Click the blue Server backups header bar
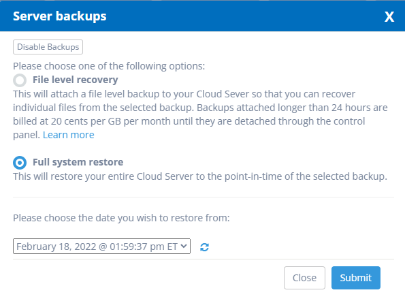 pyautogui.click(x=203, y=16)
